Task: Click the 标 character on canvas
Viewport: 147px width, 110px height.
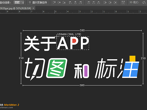Action: [106, 69]
